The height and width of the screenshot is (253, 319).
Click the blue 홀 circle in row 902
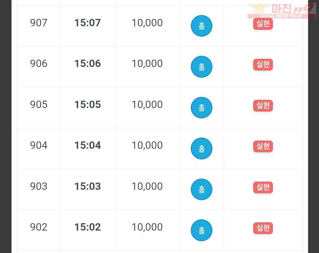point(201,230)
